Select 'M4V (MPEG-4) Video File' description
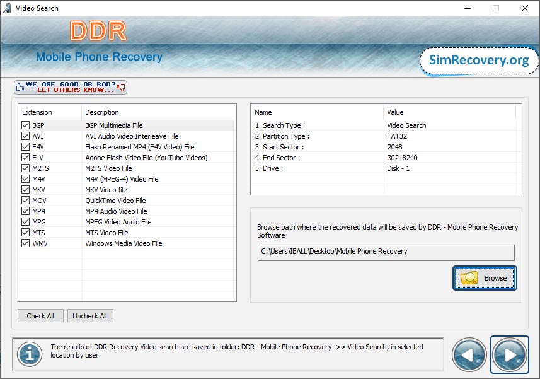The image size is (540, 379). [122, 179]
